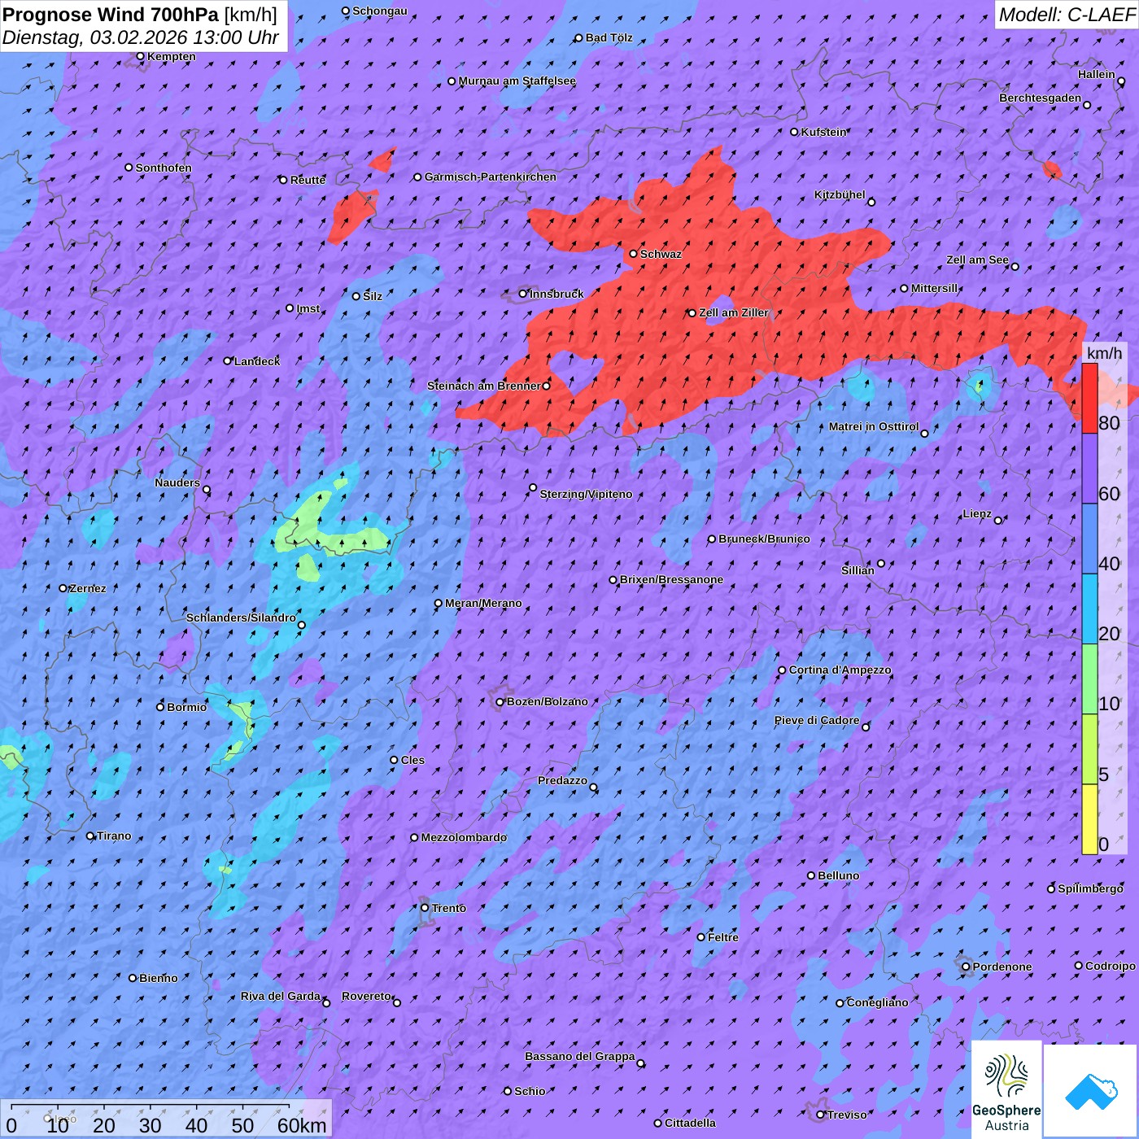Click the Garmisch-Partenkirchen label
Viewport: 1139px width, 1139px height.
click(x=491, y=177)
